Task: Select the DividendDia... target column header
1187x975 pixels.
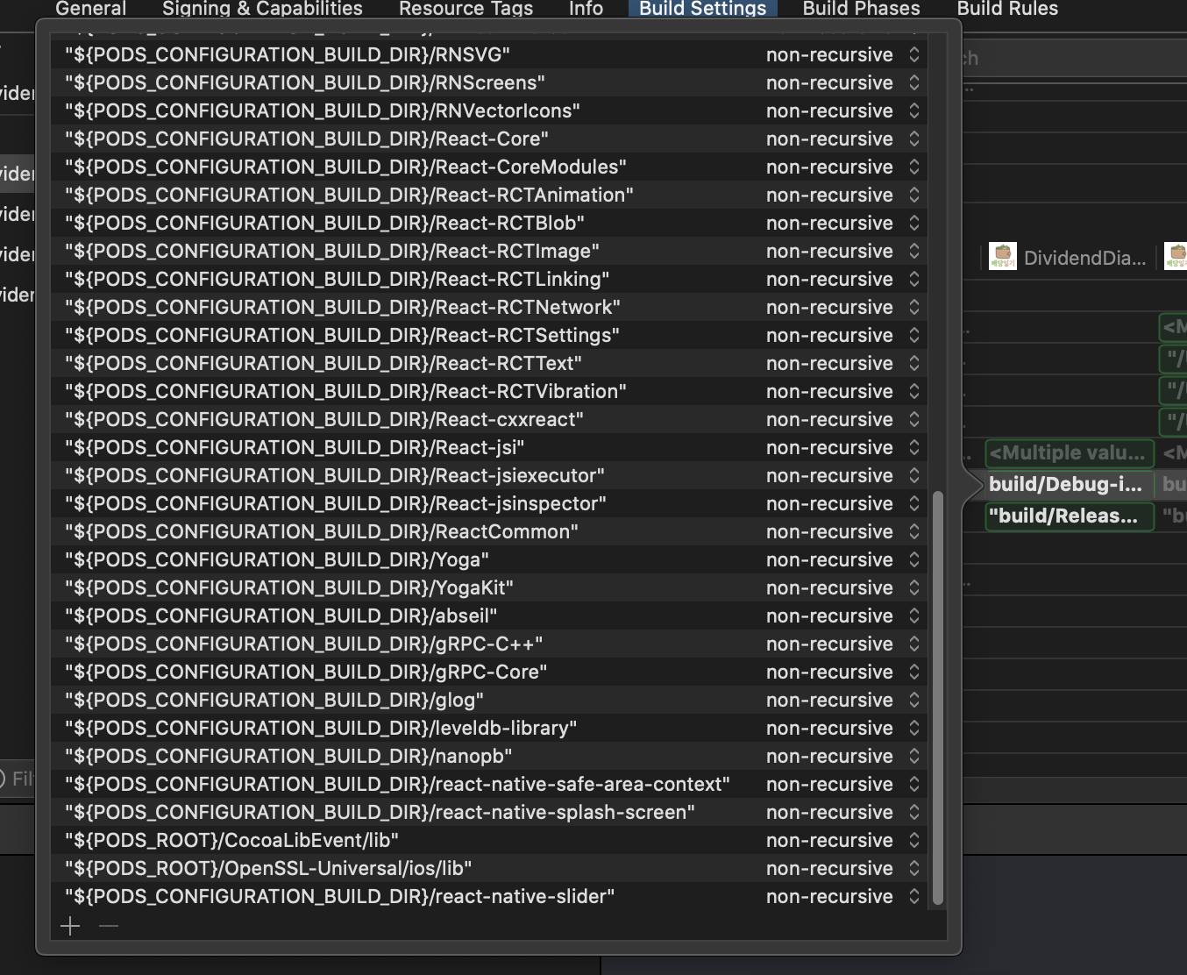Action: pyautogui.click(x=1084, y=258)
